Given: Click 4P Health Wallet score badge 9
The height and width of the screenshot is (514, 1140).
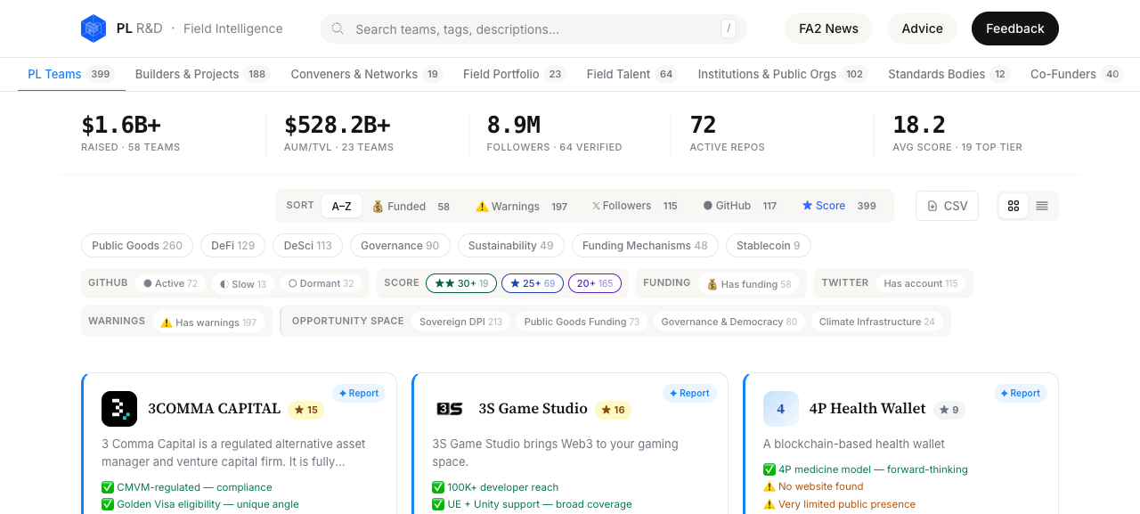Looking at the screenshot, I should pyautogui.click(x=949, y=410).
